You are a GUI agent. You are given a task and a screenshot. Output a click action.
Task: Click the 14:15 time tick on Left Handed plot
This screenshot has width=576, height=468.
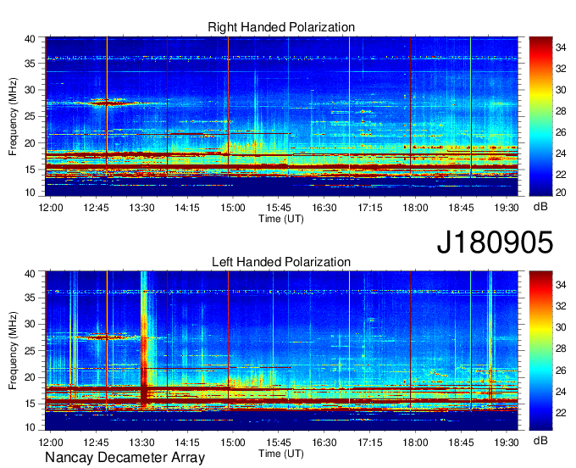pyautogui.click(x=187, y=442)
